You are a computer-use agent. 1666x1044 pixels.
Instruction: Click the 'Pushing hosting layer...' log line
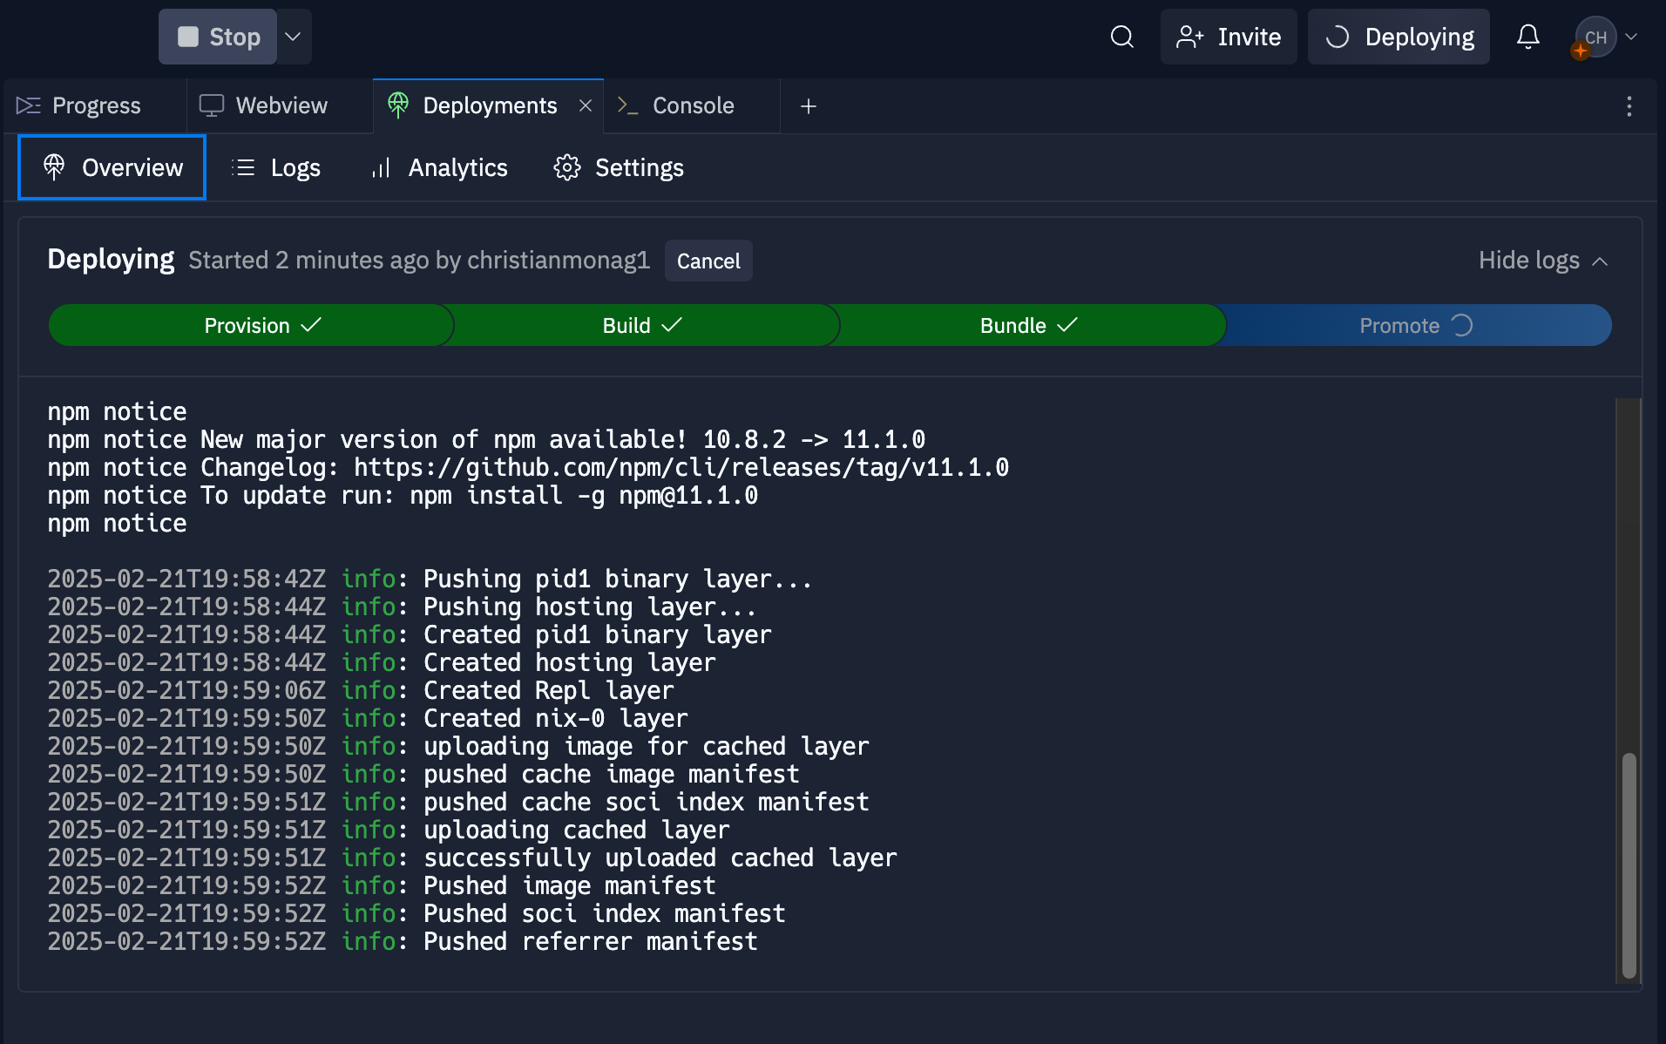(x=403, y=607)
